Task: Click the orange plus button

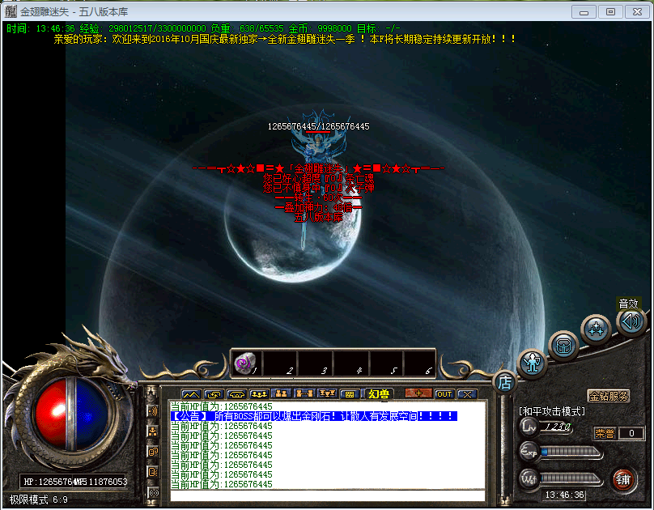Action: click(418, 393)
